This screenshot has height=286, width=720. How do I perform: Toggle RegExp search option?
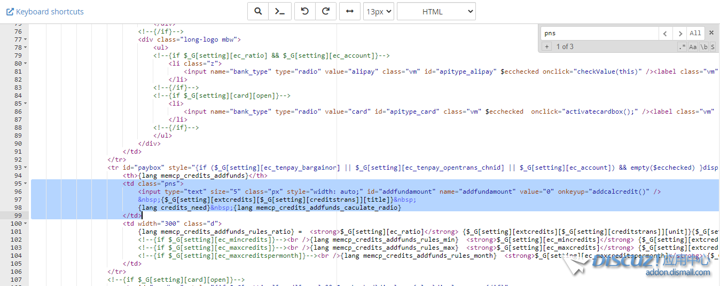pyautogui.click(x=682, y=47)
